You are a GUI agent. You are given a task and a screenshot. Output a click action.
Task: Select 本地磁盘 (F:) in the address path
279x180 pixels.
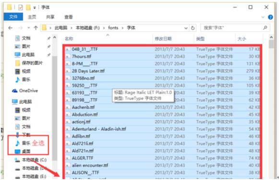tap(88, 28)
